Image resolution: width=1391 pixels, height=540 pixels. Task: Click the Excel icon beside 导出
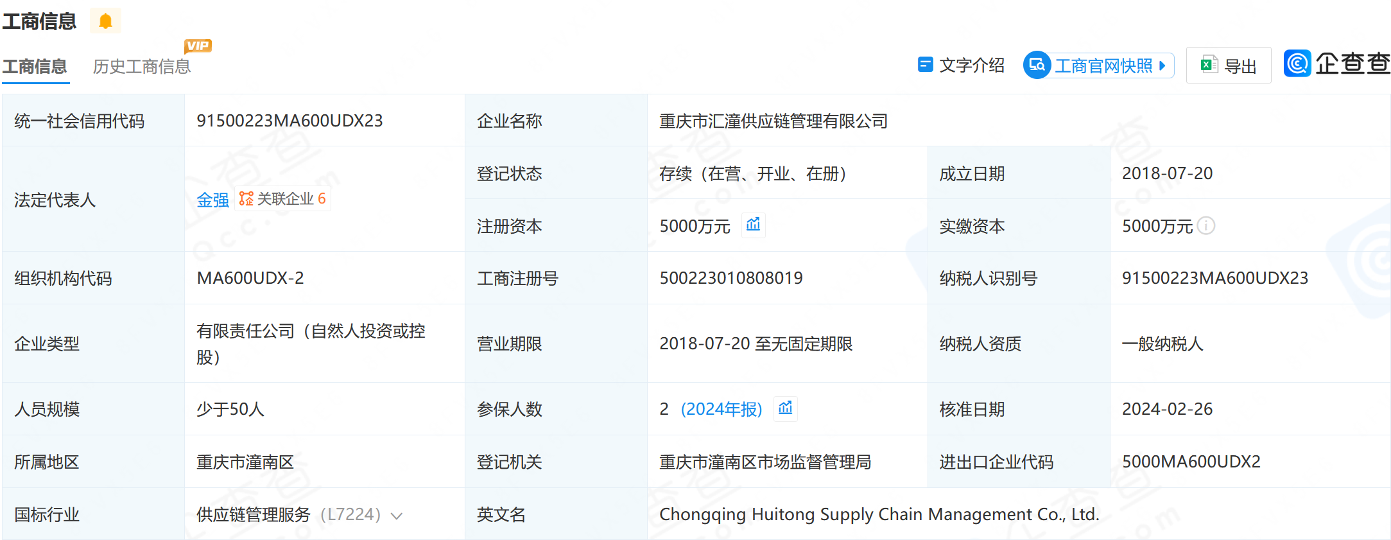pos(1209,65)
